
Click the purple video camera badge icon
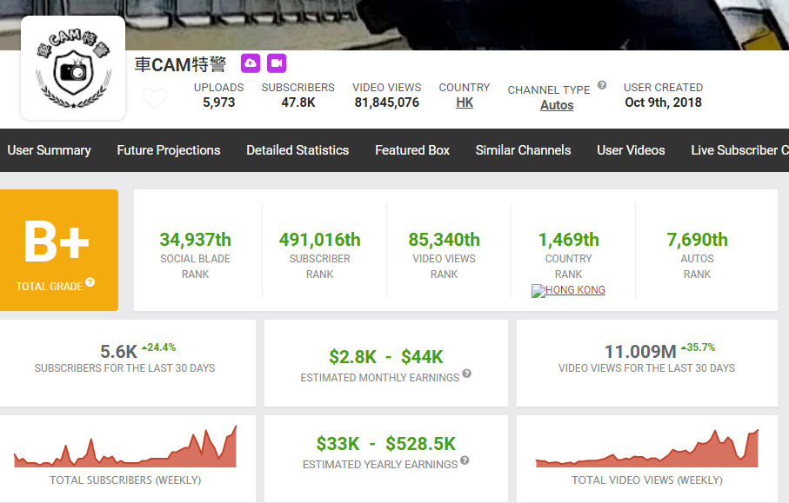pos(277,63)
